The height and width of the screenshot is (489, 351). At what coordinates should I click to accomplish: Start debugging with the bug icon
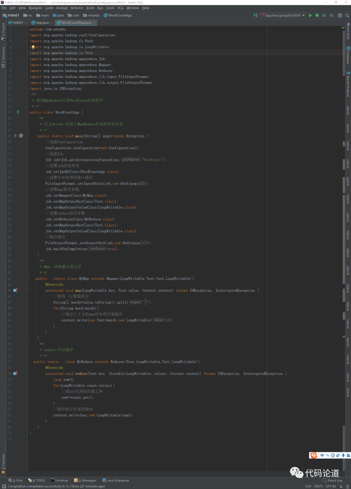pos(317,15)
